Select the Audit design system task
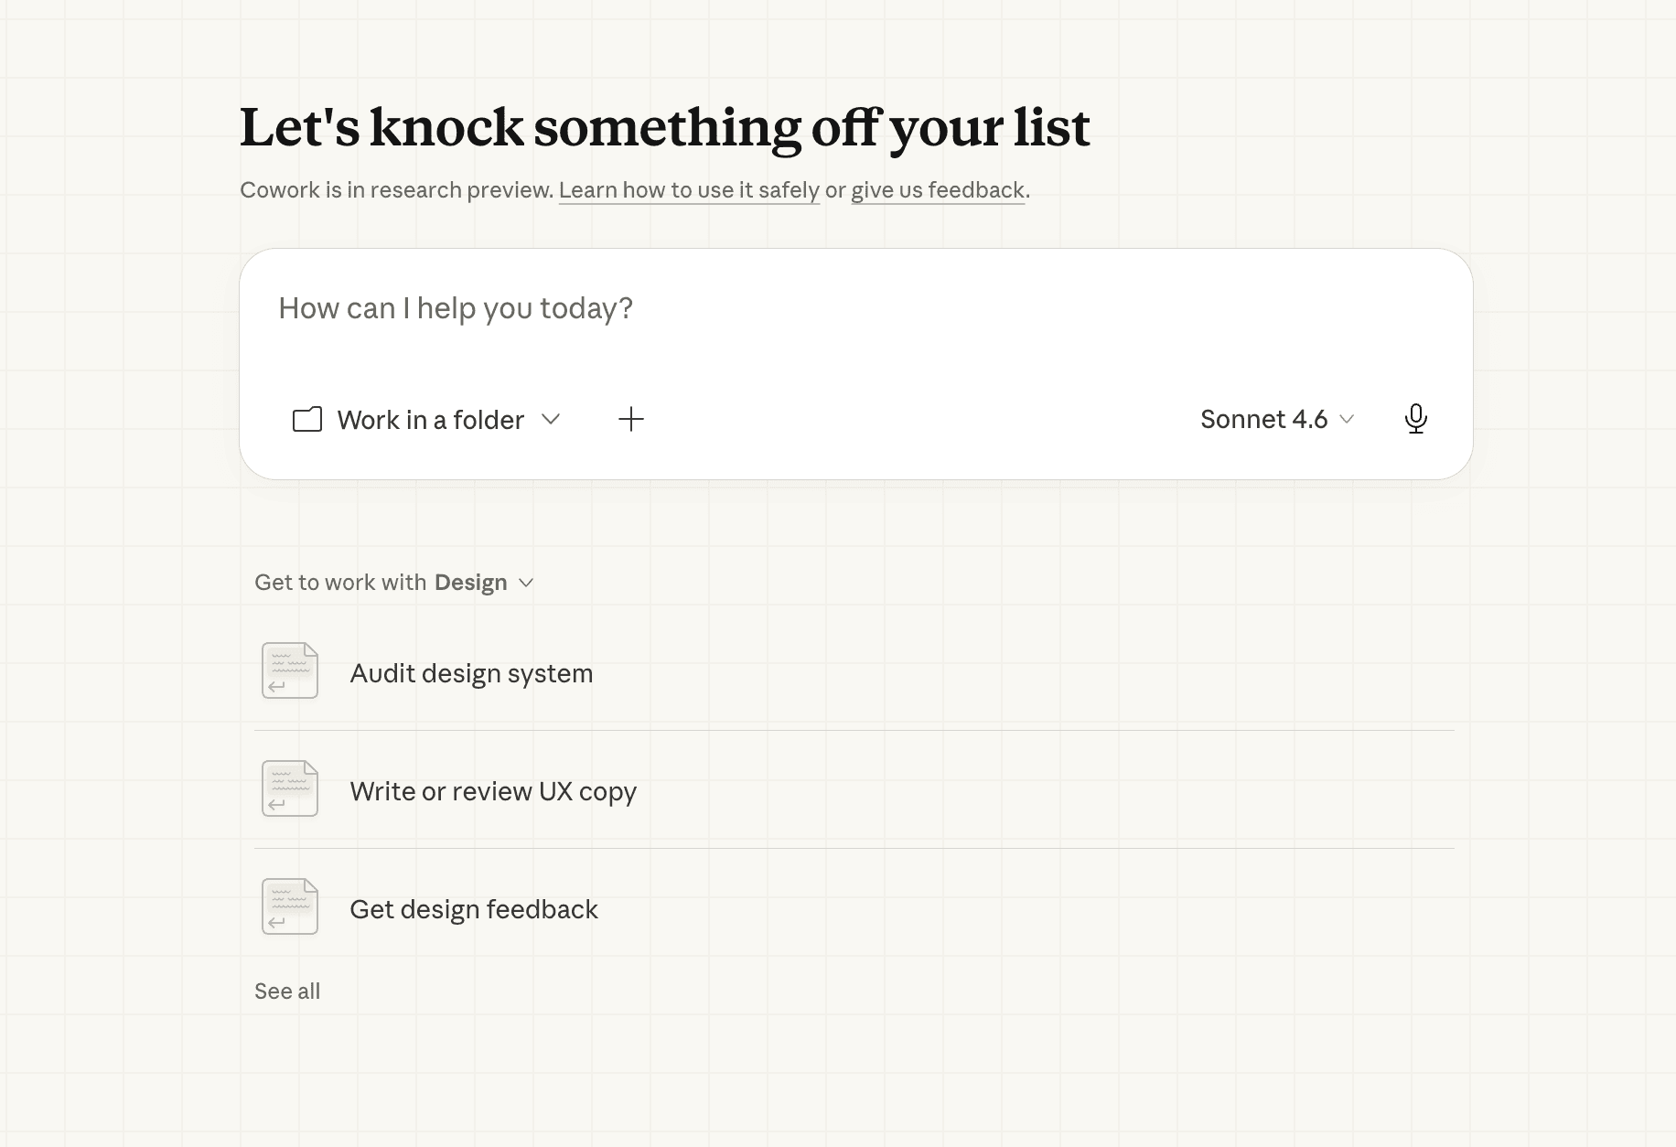Screen dimensions: 1676x1147 tap(471, 673)
